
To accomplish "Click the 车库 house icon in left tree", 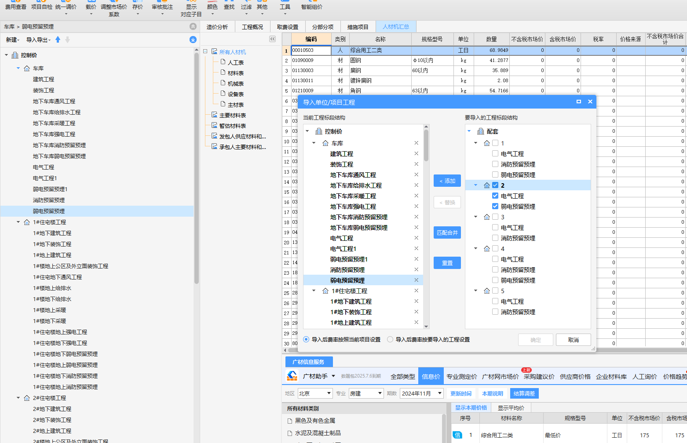I will 27,69.
